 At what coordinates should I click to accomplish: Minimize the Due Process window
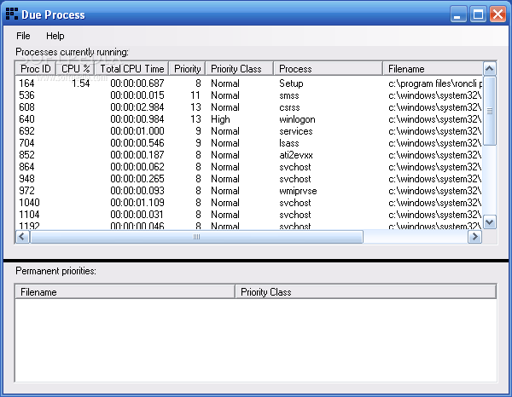pyautogui.click(x=457, y=14)
